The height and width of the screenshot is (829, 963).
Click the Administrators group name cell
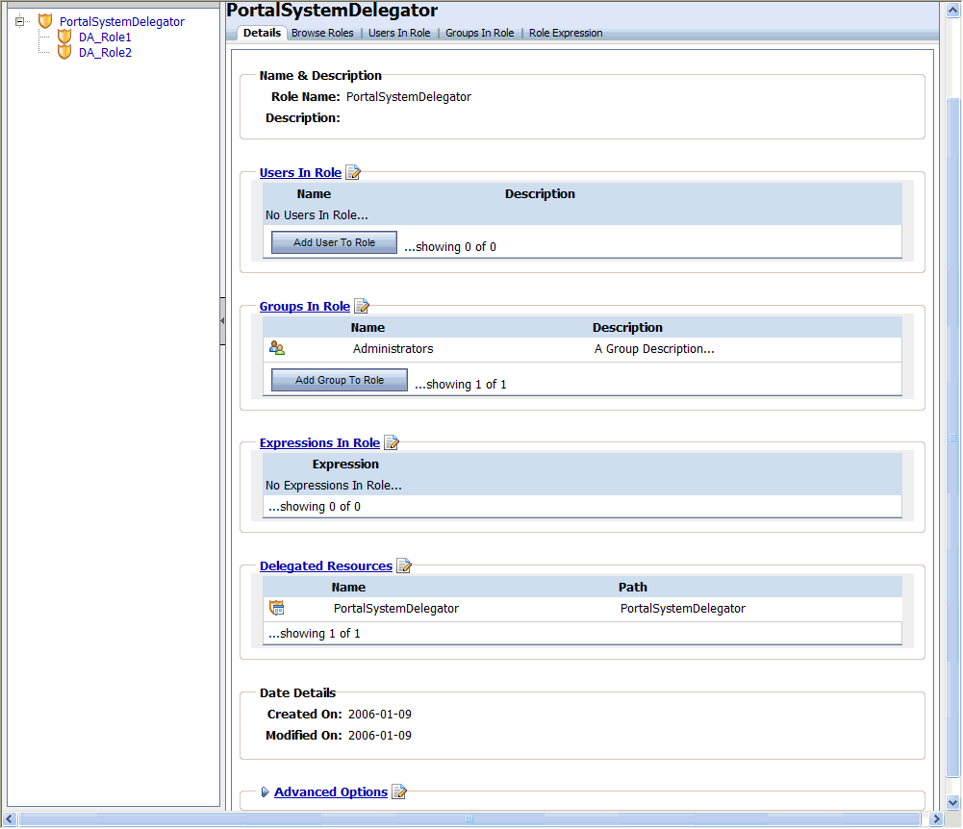coord(393,349)
